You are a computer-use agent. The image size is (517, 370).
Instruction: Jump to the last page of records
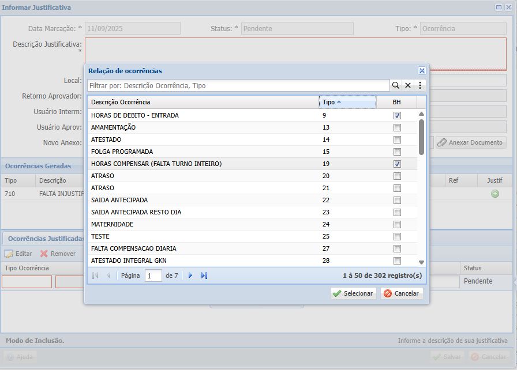[204, 275]
